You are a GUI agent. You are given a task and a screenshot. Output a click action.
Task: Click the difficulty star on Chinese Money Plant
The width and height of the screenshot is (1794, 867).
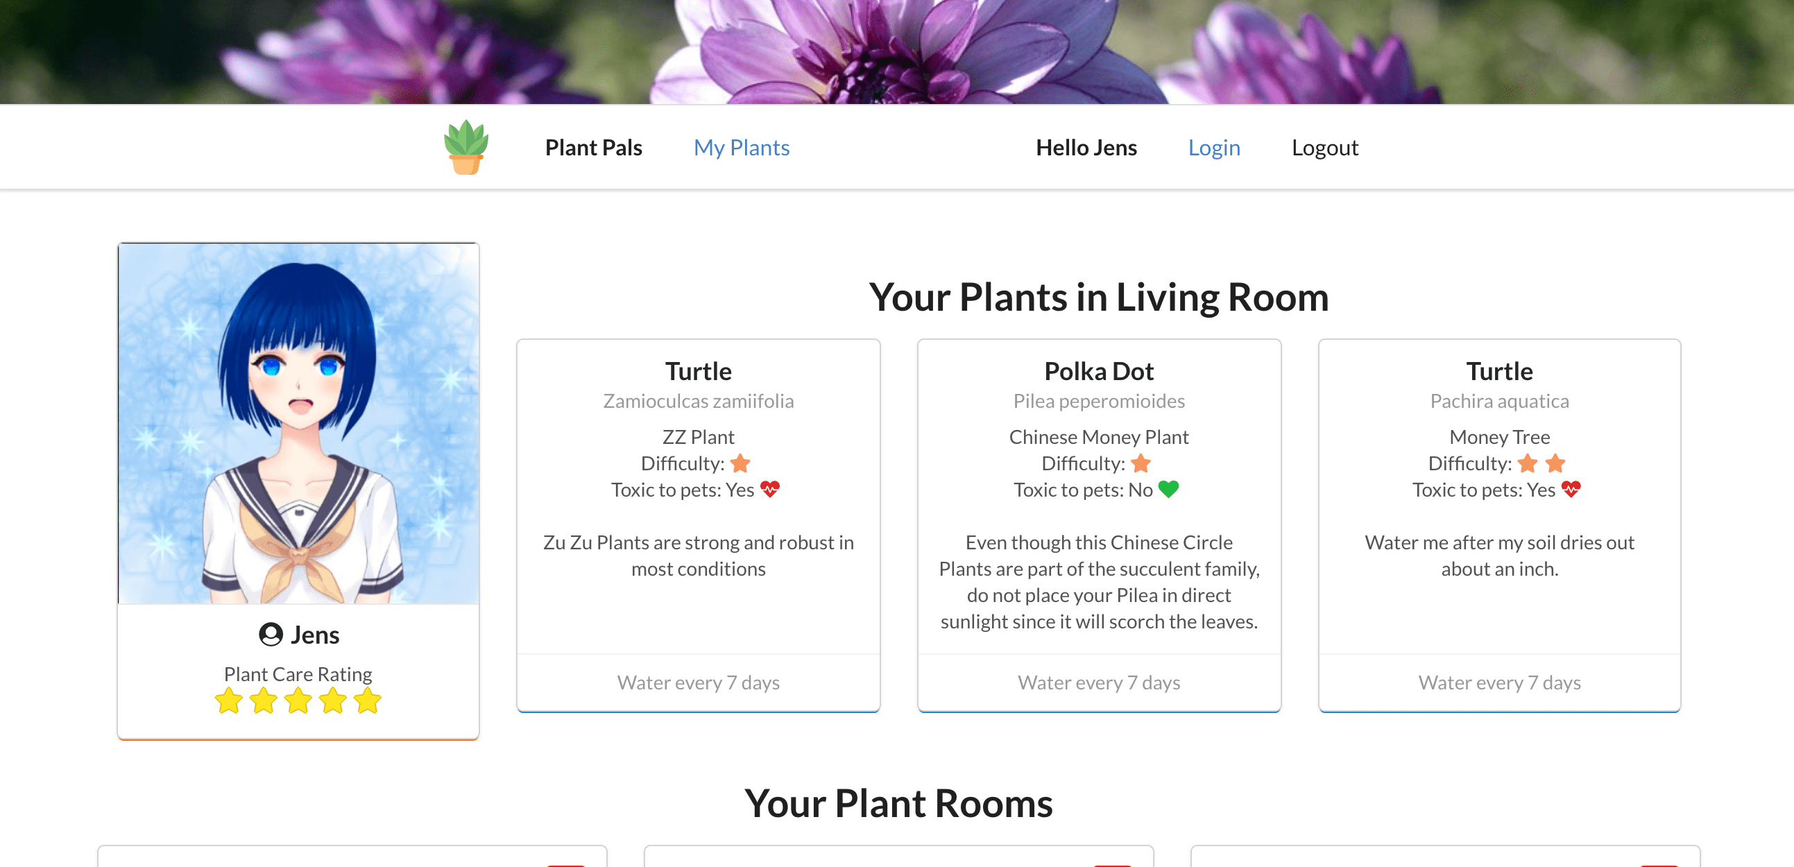(1141, 463)
